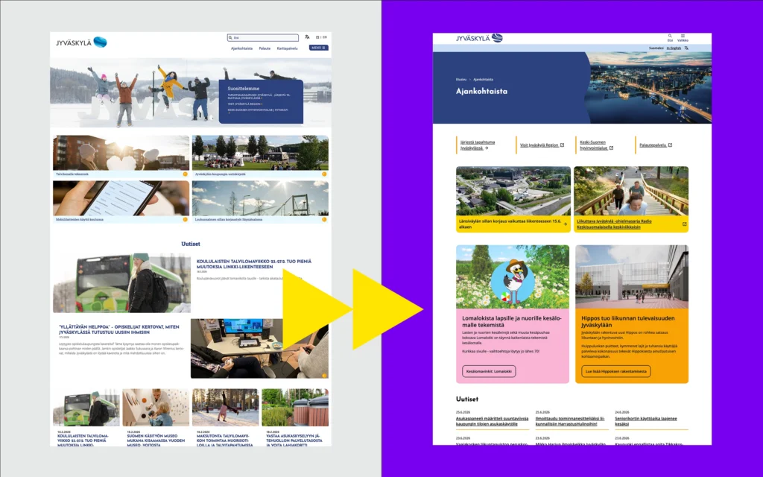Click the Suosittelemme box heading on the old site

coord(244,89)
